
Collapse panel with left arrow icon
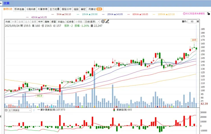(x=1, y=116)
